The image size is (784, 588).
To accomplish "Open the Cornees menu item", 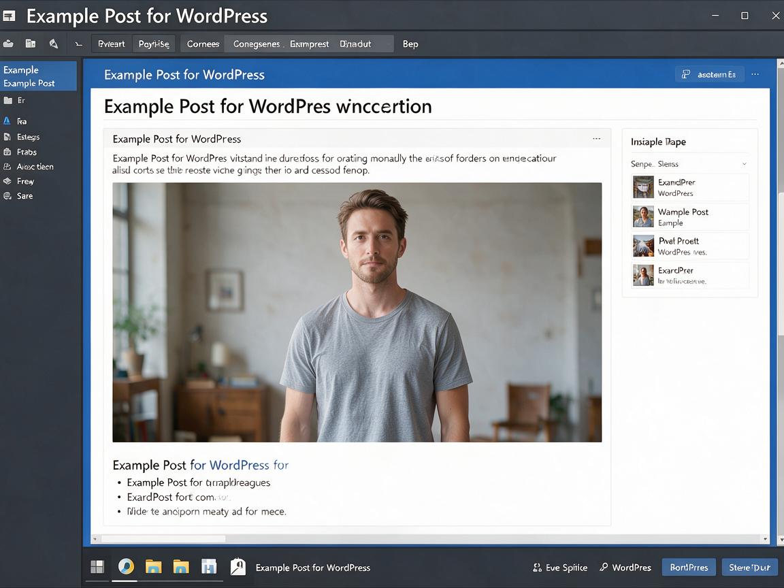I will [x=203, y=44].
